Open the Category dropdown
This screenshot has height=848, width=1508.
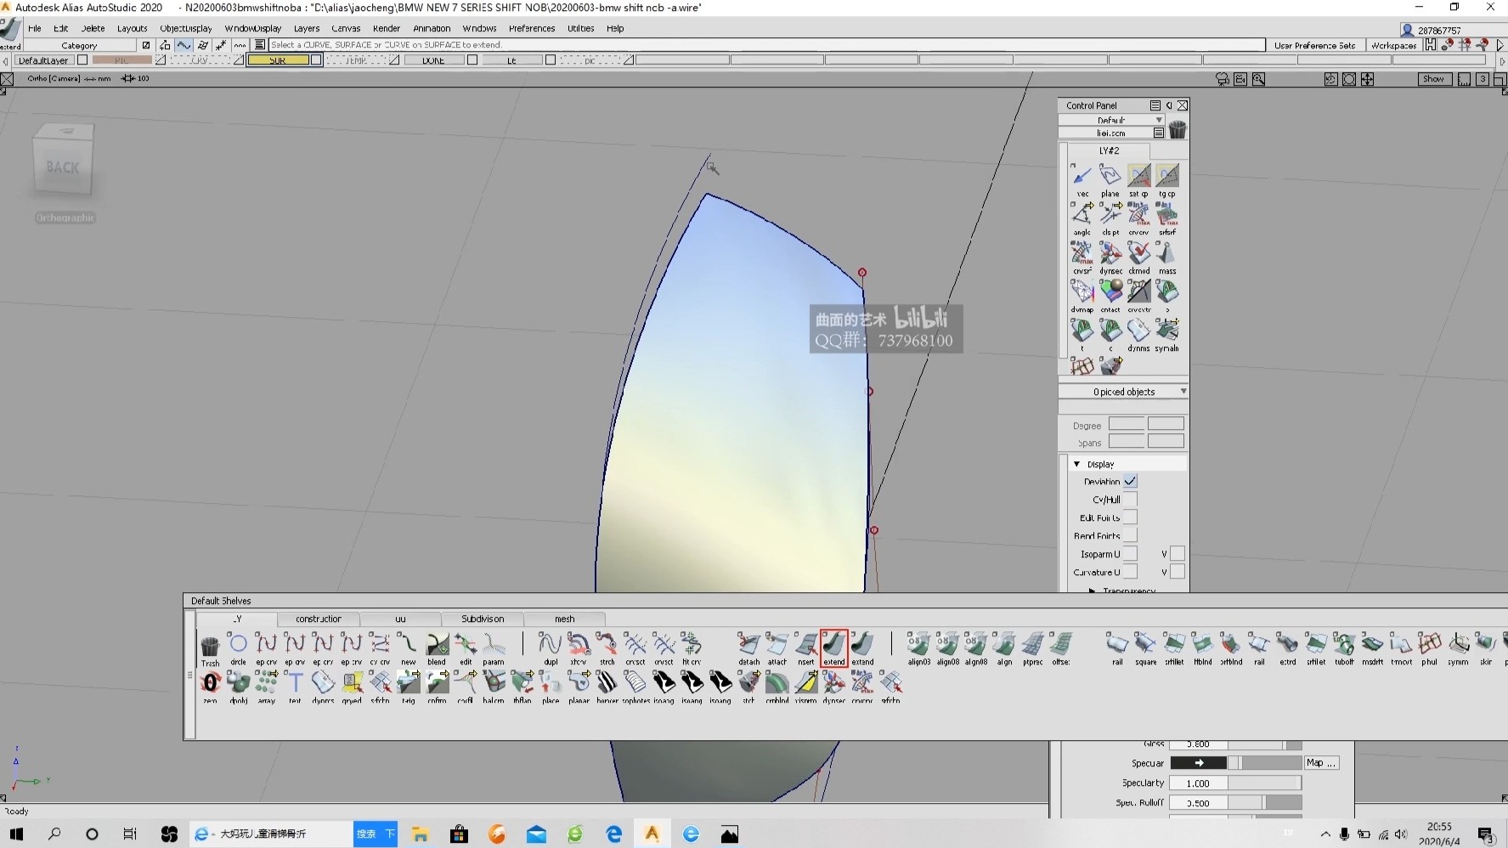(x=79, y=45)
